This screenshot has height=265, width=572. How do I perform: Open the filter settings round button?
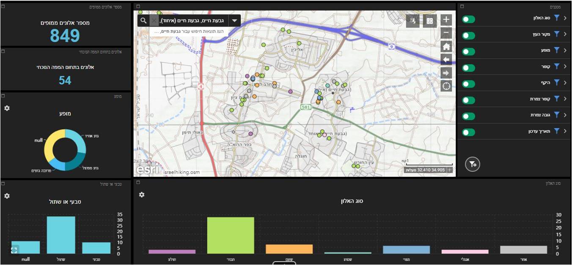pyautogui.click(x=472, y=164)
